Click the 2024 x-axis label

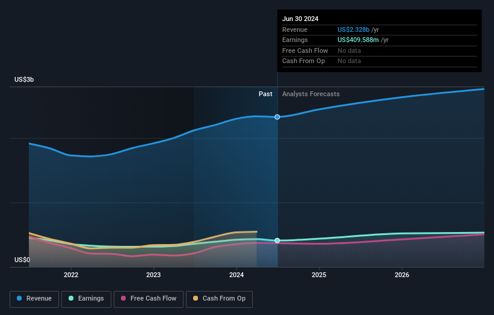click(x=236, y=275)
